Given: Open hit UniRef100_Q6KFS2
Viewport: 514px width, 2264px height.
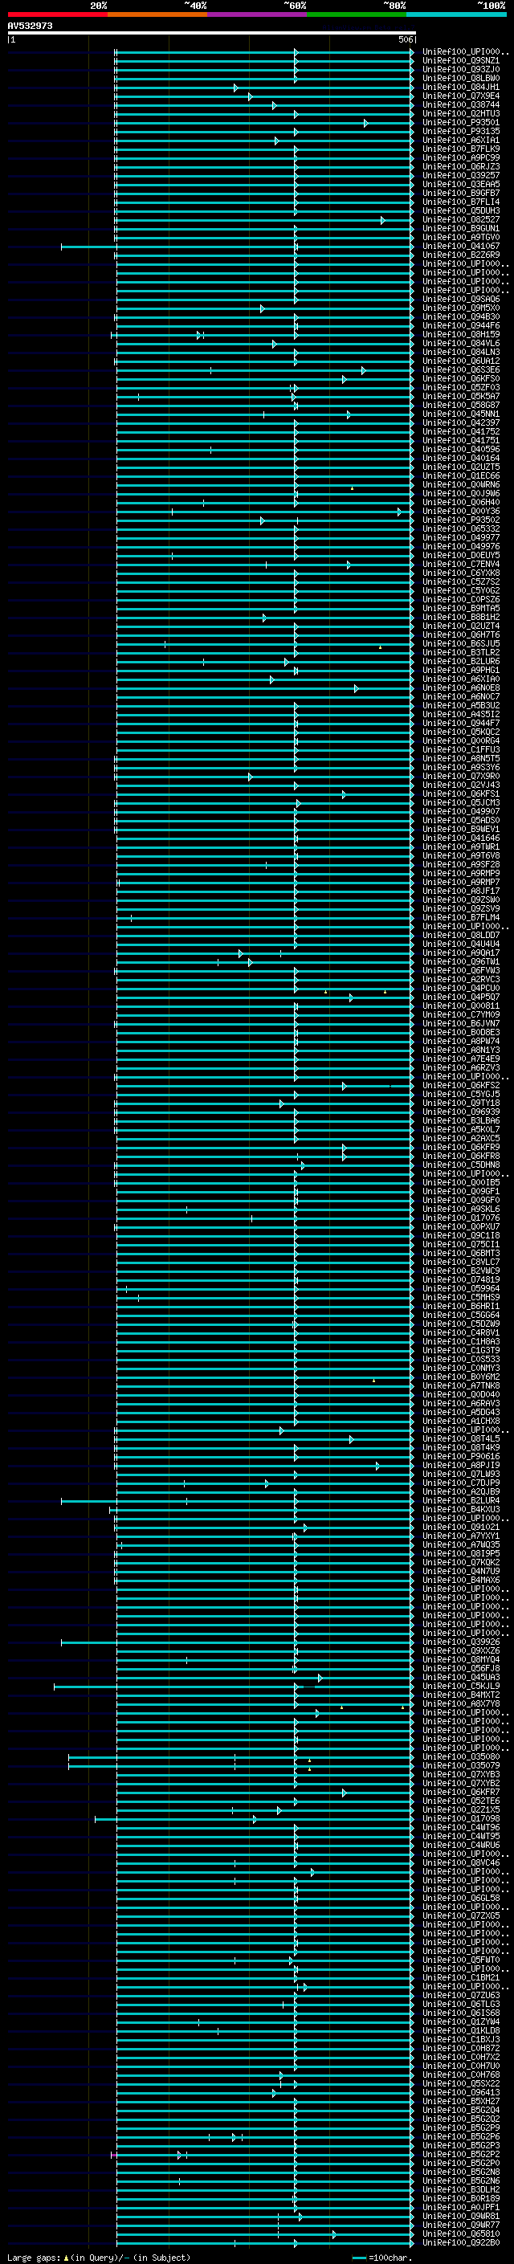Looking at the screenshot, I should click(461, 1086).
